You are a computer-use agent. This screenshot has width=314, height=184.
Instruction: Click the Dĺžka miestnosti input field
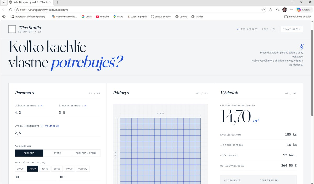click(x=35, y=113)
